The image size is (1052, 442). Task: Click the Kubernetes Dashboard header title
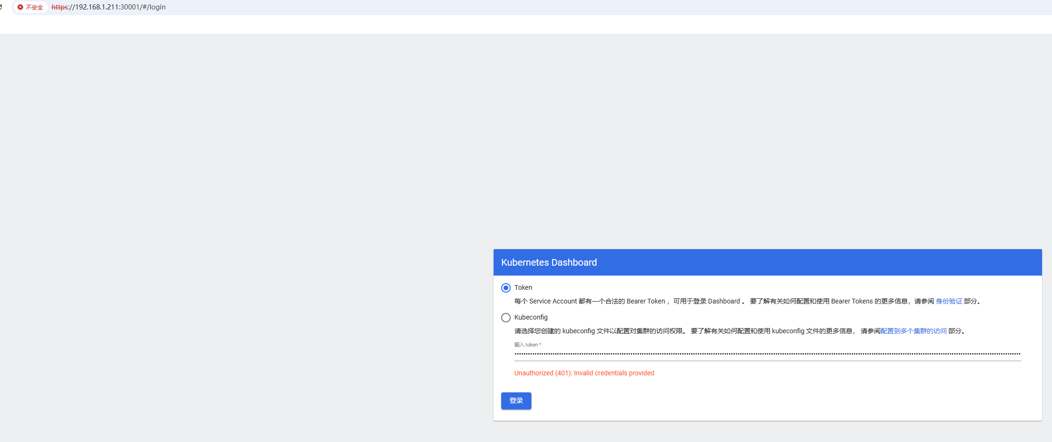pos(549,262)
